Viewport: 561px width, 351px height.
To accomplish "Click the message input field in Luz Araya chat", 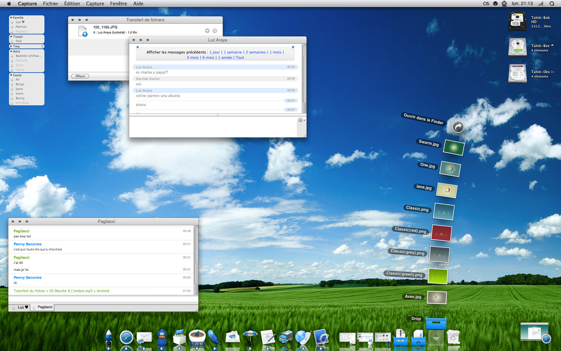I will (x=213, y=127).
